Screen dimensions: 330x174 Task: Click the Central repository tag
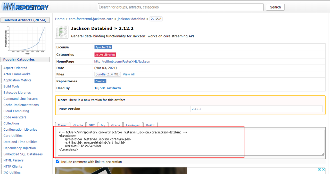[101, 81]
